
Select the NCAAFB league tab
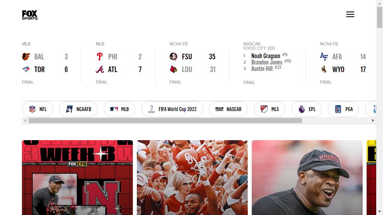point(79,109)
